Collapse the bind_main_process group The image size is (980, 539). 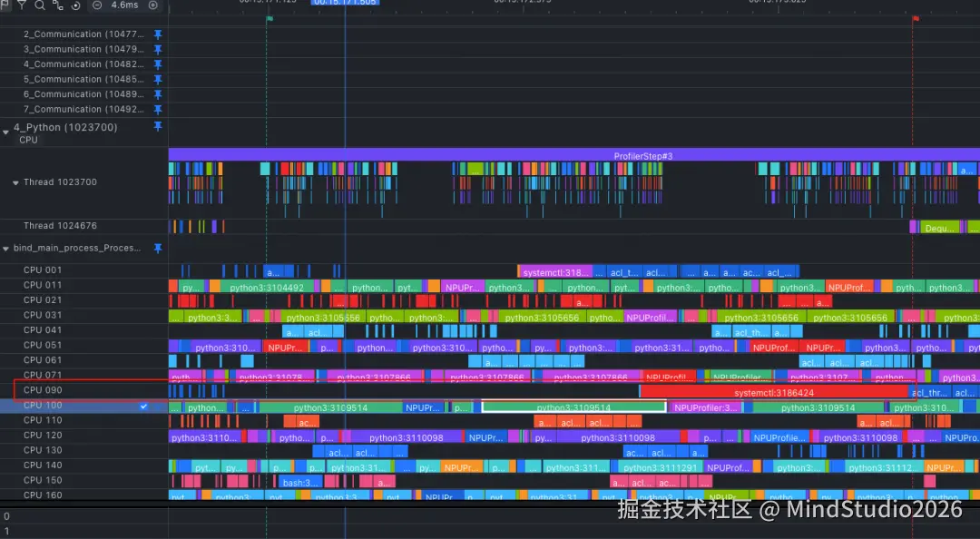(5, 249)
